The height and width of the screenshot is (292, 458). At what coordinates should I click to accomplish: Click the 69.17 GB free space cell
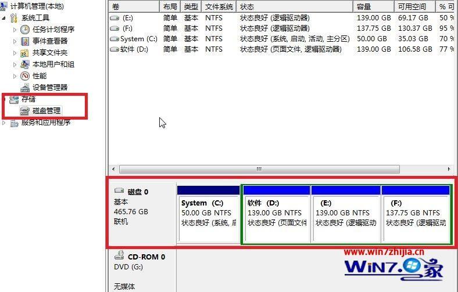click(413, 18)
